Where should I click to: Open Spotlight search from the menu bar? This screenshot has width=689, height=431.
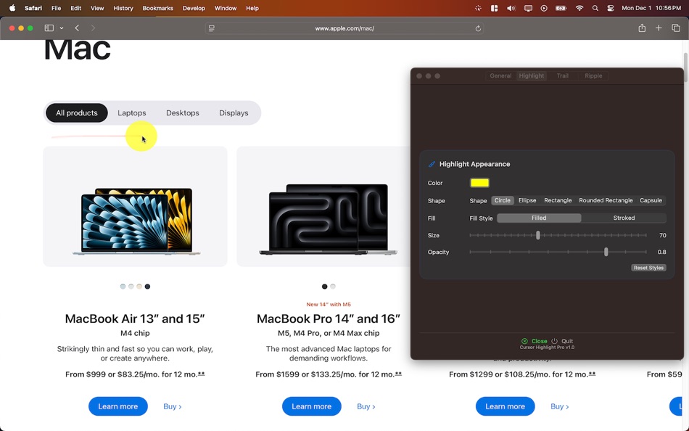[595, 8]
